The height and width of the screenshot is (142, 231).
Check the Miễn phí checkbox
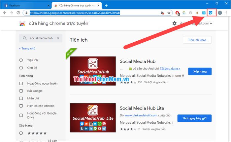(21, 98)
